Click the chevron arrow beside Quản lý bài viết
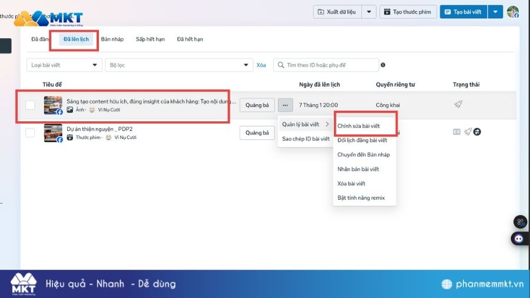The height and width of the screenshot is (298, 530). 327,124
